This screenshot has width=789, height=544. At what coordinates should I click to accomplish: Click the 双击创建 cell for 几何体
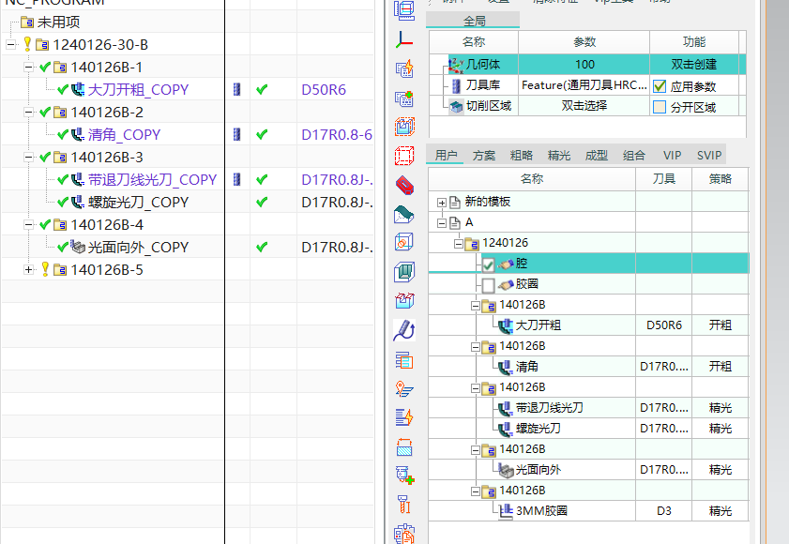694,65
